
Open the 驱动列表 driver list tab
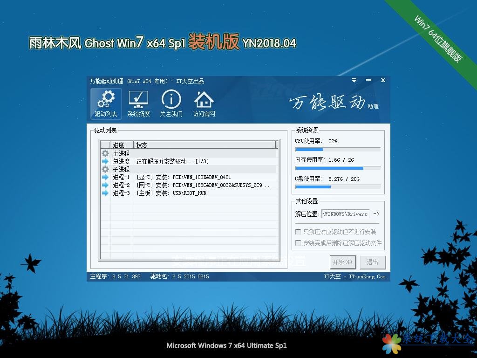click(x=106, y=103)
